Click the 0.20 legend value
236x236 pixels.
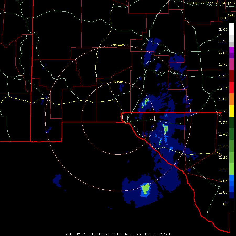click(223, 158)
